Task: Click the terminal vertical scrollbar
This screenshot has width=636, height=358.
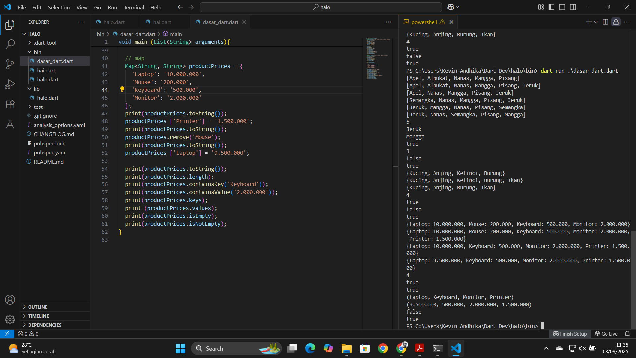Action: (633, 279)
